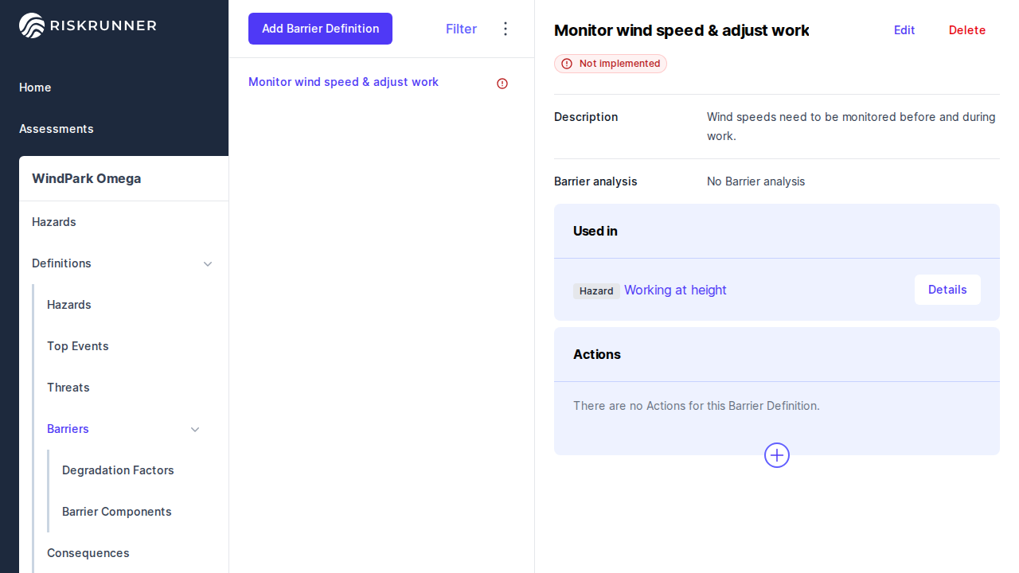This screenshot has width=1019, height=573.
Task: Collapse the Barriers submenu chevron
Action: point(195,429)
